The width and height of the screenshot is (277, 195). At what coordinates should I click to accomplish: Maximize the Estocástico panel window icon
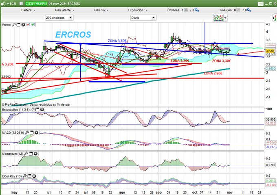pos(37,110)
